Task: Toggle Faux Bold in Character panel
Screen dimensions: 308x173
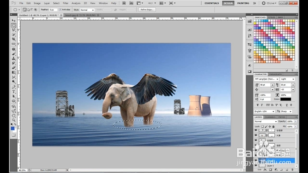Action: click(x=257, y=105)
